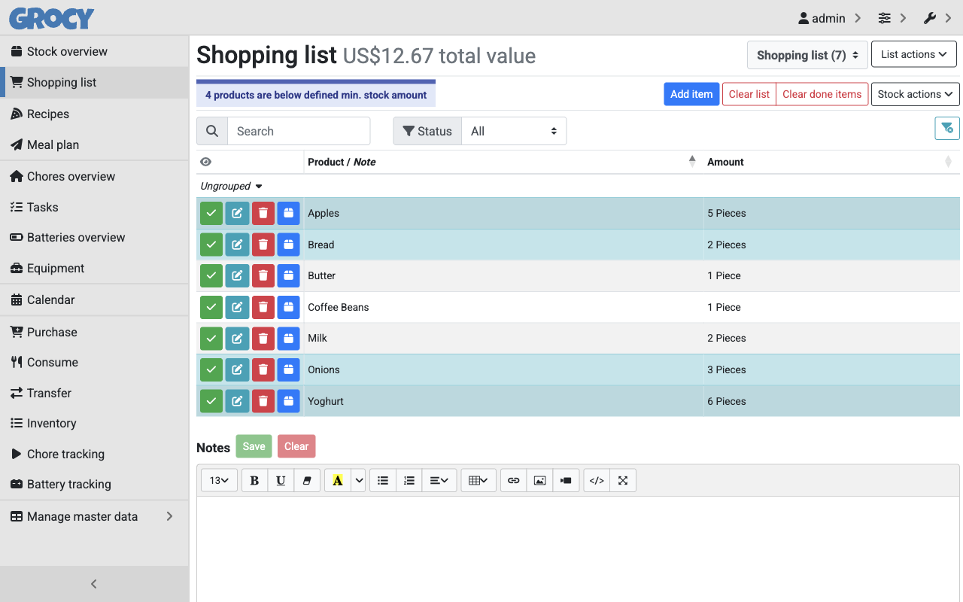Sort by Amount column
Screen dimensions: 963x602
[x=831, y=162]
